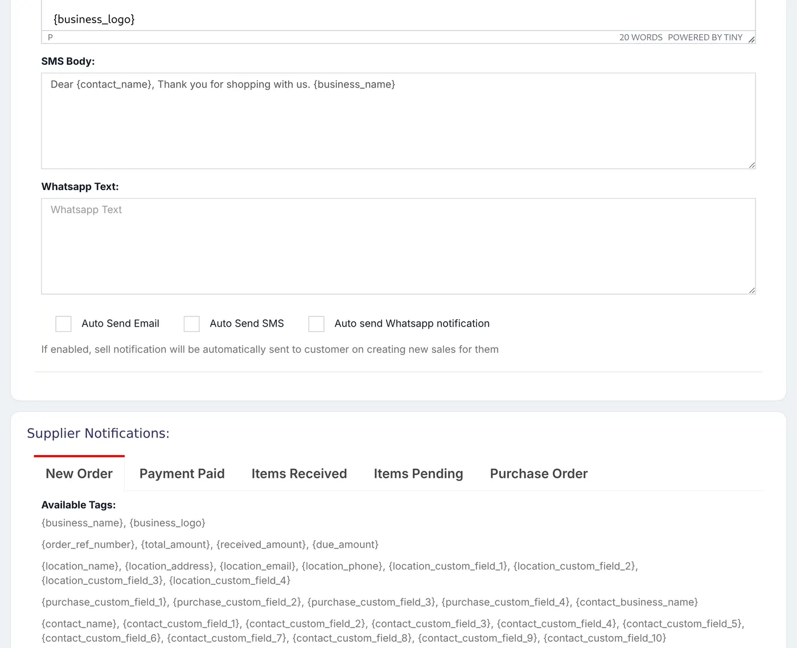This screenshot has width=797, height=648.
Task: Go to the Items Pending tab
Action: [418, 473]
